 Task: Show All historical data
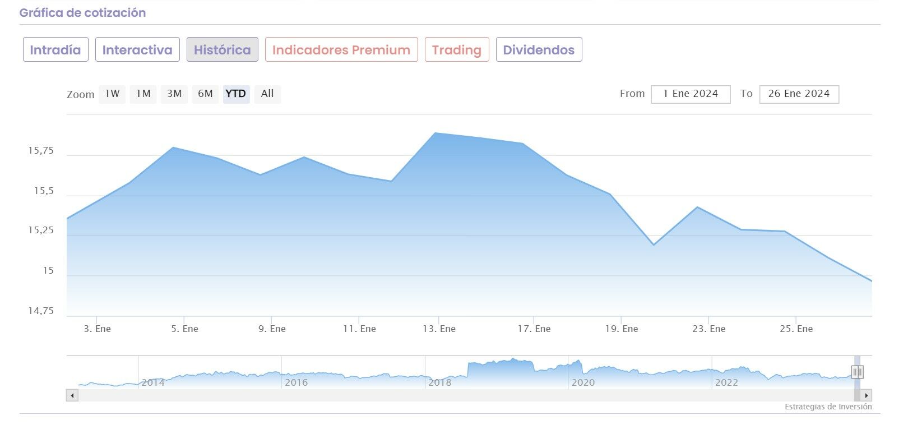point(267,94)
